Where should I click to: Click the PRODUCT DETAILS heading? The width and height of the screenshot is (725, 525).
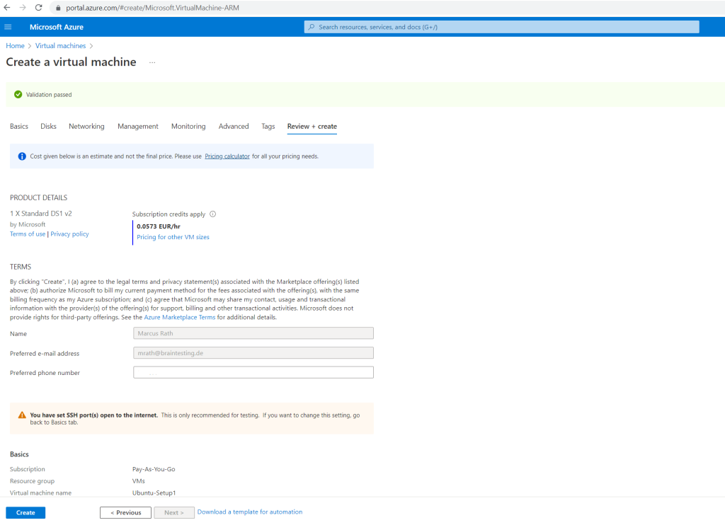tap(38, 198)
